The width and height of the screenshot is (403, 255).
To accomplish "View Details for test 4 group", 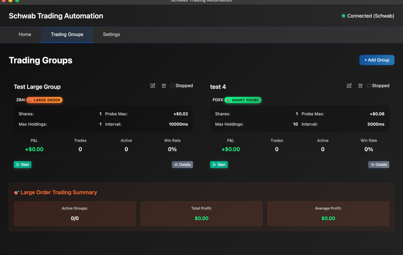I will (x=378, y=165).
